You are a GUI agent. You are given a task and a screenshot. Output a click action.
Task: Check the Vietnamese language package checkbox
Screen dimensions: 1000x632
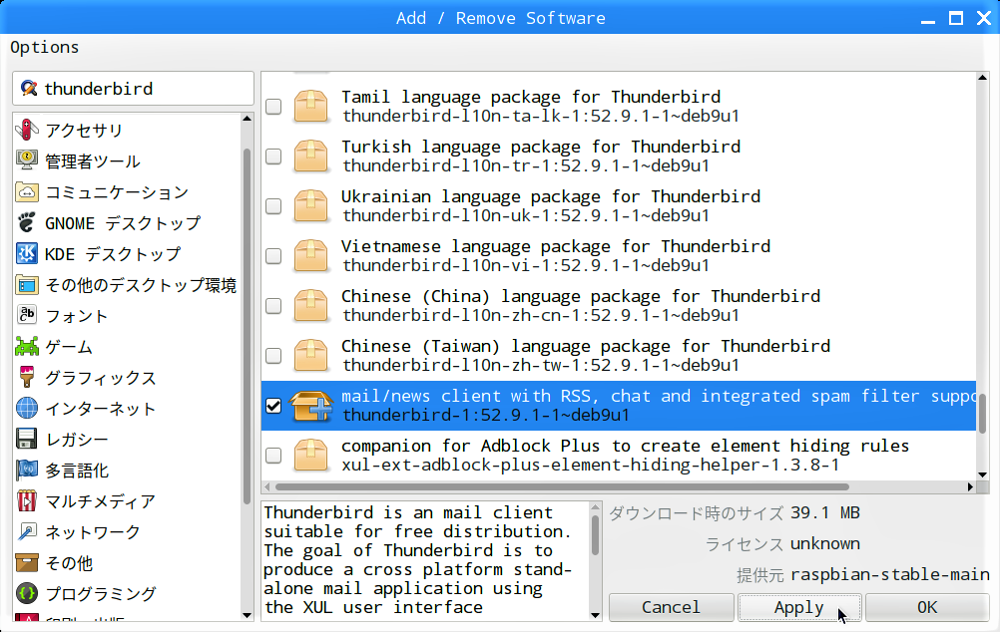[273, 256]
